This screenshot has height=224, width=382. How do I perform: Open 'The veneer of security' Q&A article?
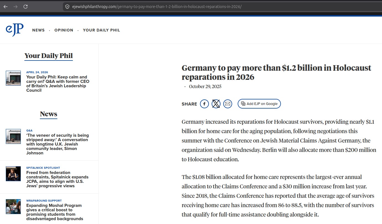tap(58, 144)
